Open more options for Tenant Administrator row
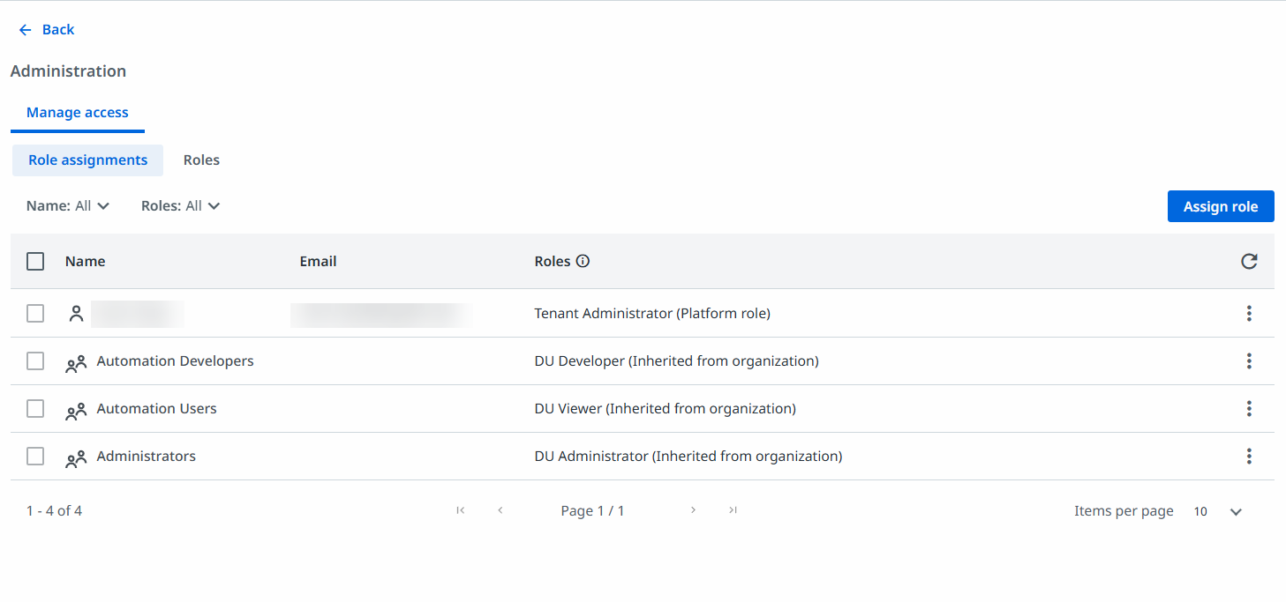This screenshot has height=602, width=1286. pos(1248,313)
